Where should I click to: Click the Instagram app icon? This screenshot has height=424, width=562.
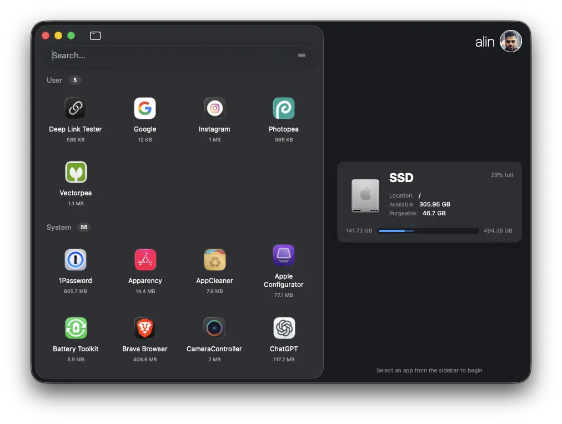214,109
